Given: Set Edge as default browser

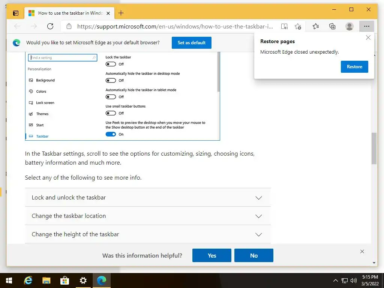Looking at the screenshot, I should (192, 43).
